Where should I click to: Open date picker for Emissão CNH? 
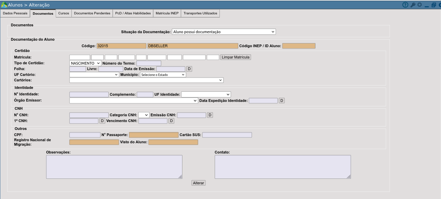(210, 115)
